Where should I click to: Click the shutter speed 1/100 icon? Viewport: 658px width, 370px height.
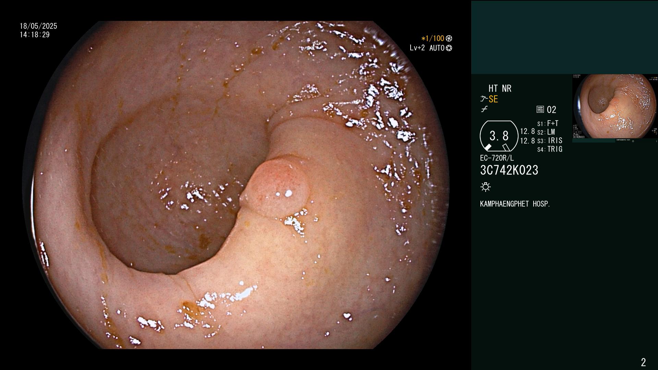click(x=449, y=38)
